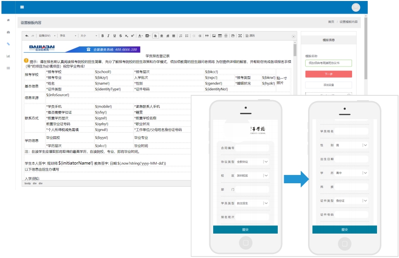This screenshot has height=258, width=399.
Task: Expand the 证件类型 dropdown on phone
Action: [365, 200]
